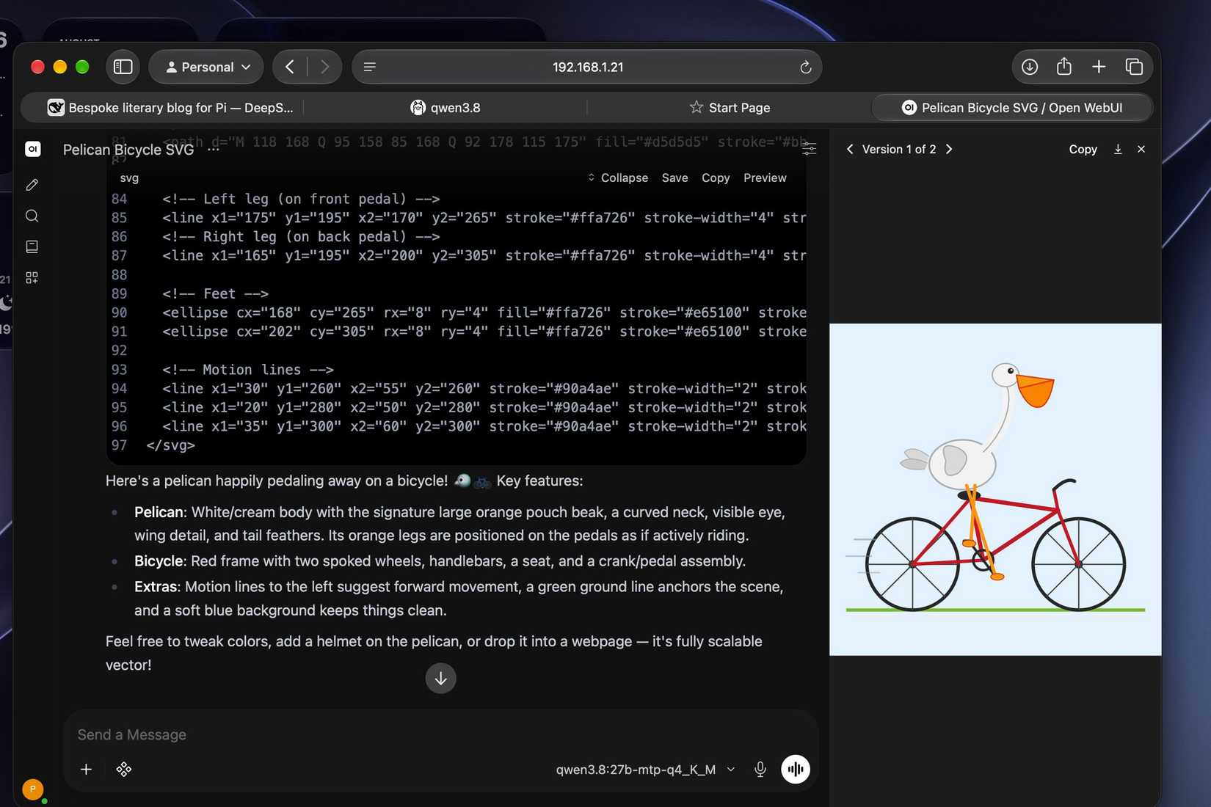Viewport: 1211px width, 807px height.
Task: Open a new tab
Action: [1099, 67]
